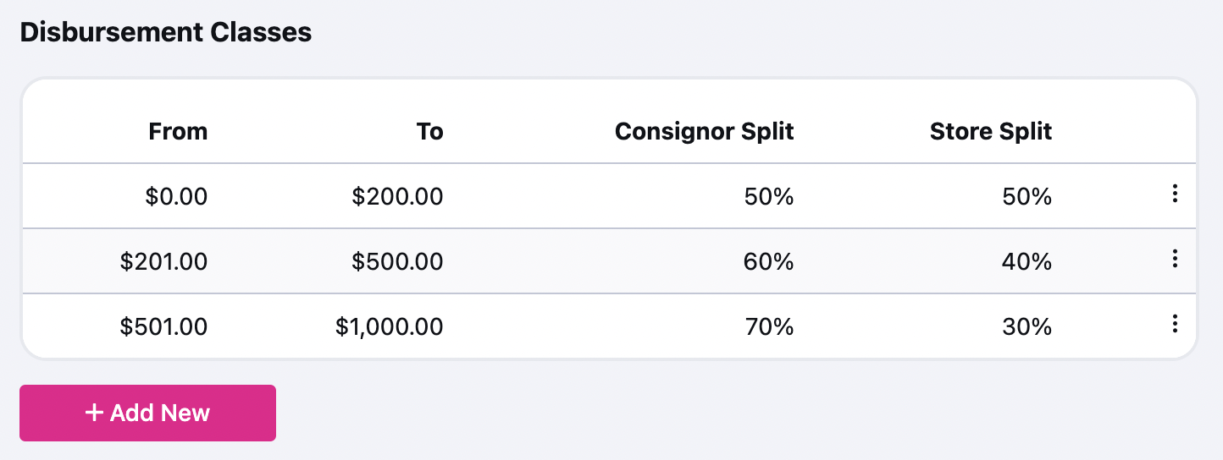Select the $1,000.00 To cell

[389, 326]
